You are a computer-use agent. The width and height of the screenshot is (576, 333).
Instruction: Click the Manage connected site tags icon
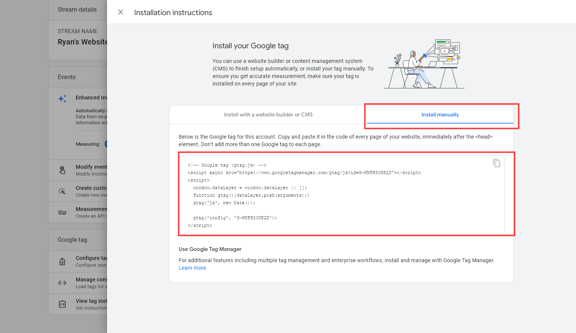click(x=62, y=283)
